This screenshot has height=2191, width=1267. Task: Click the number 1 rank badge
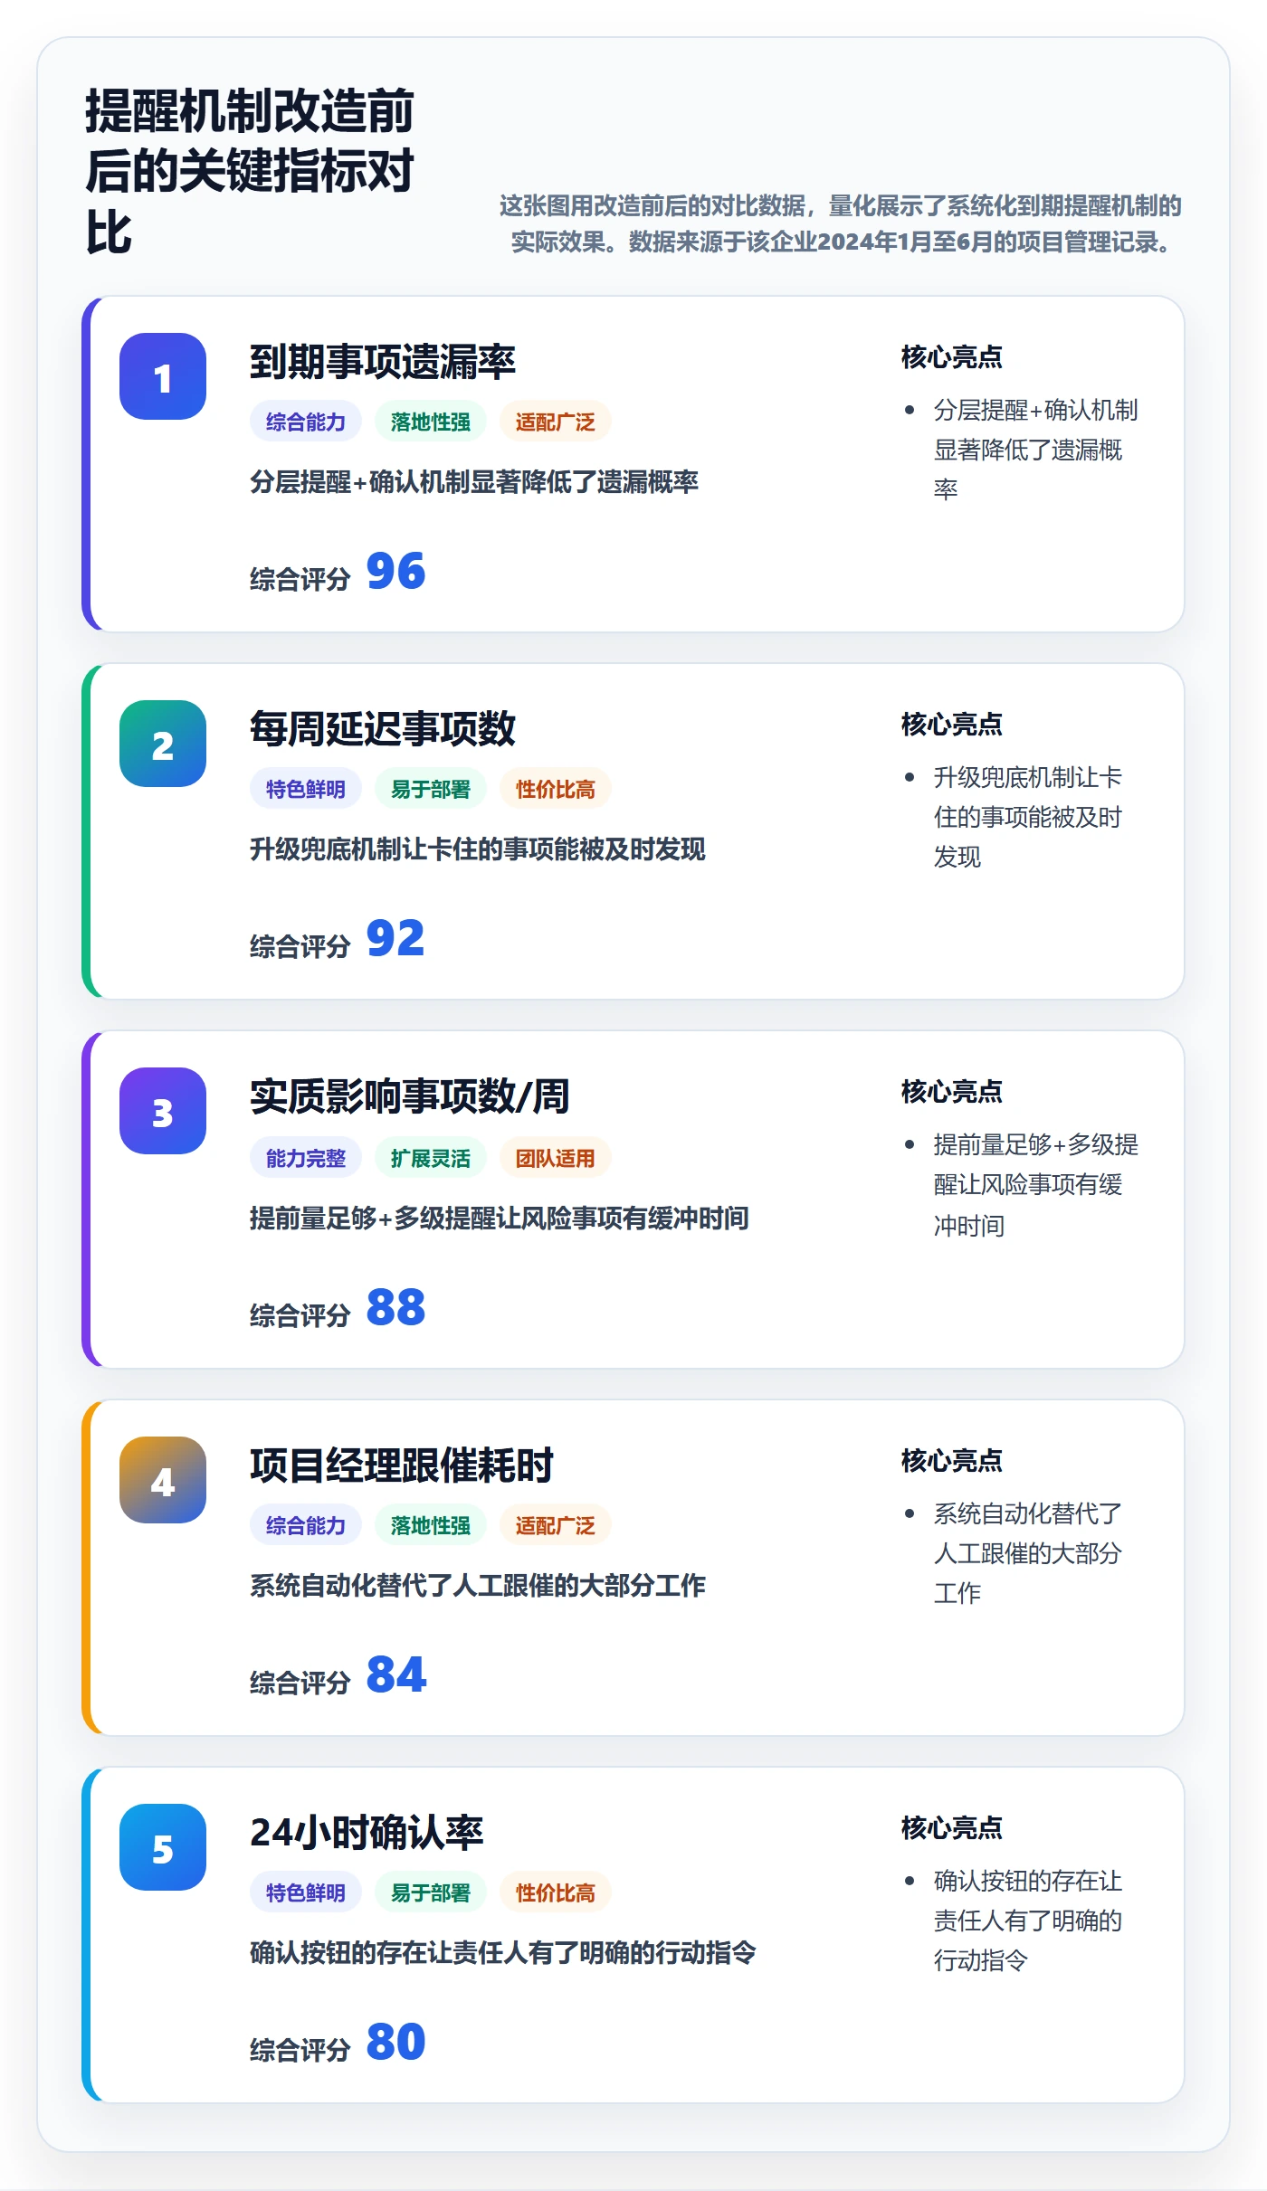163,376
